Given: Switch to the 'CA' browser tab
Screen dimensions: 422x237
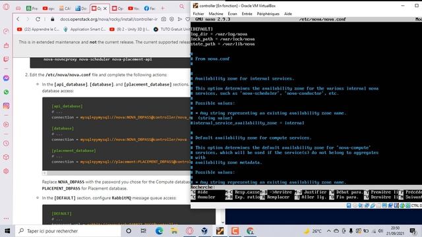Looking at the screenshot, I should [65, 9].
